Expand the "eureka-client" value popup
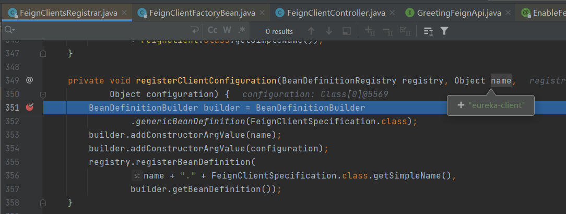566x214 pixels. [461, 105]
